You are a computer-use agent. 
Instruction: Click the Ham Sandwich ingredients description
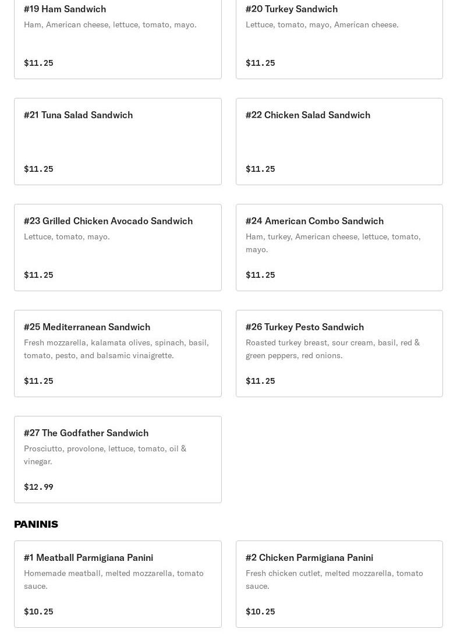coord(110,24)
